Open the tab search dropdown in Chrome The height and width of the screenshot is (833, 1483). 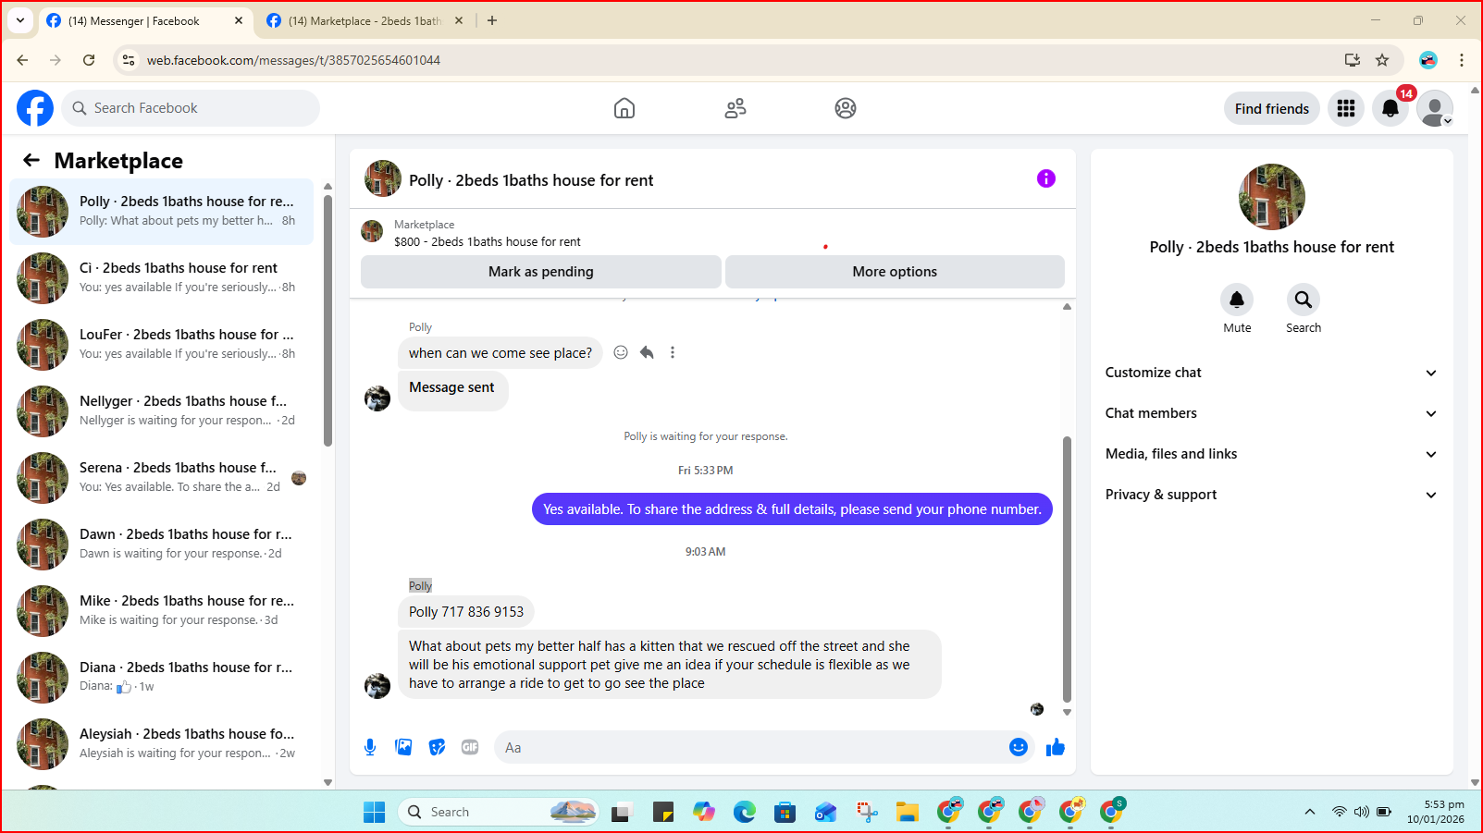[x=20, y=20]
